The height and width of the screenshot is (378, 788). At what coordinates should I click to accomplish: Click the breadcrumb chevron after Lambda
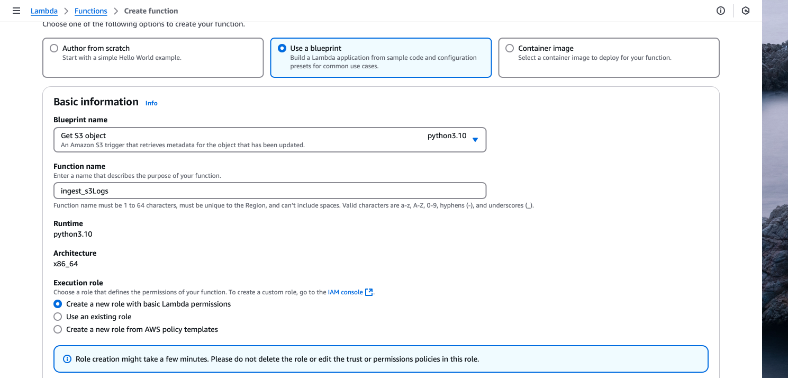click(x=66, y=11)
